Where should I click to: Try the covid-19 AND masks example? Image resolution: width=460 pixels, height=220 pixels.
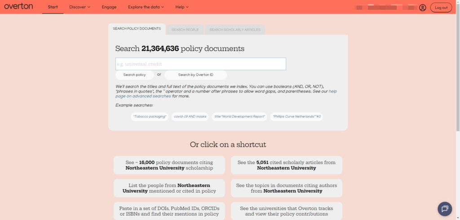tap(190, 117)
